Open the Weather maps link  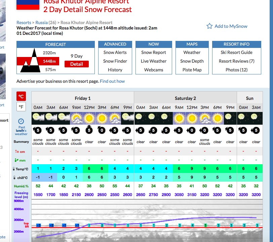pyautogui.click(x=192, y=52)
